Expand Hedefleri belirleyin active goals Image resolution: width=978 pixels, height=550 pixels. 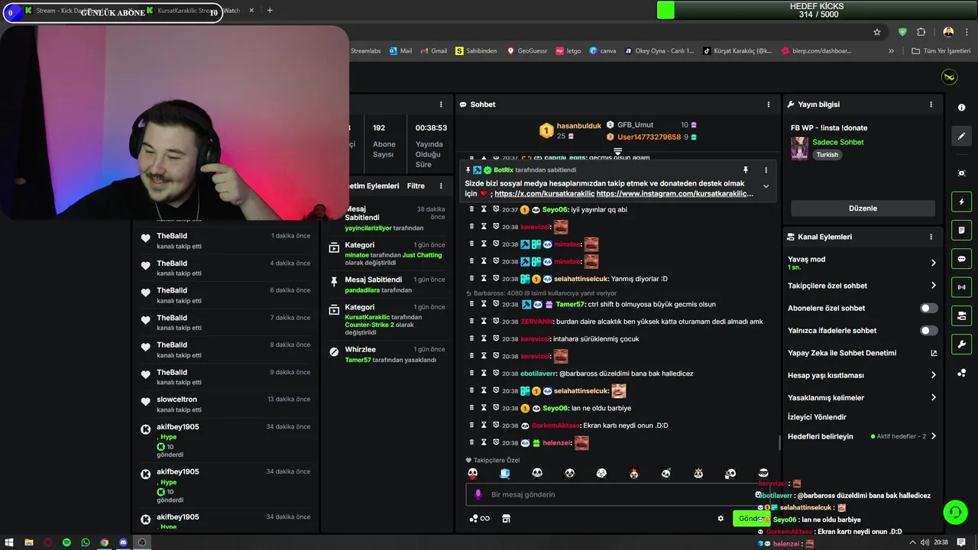click(x=933, y=436)
